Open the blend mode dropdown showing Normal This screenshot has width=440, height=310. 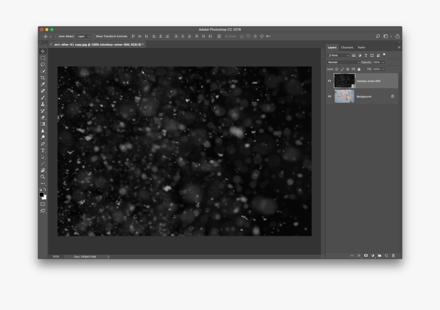point(343,62)
